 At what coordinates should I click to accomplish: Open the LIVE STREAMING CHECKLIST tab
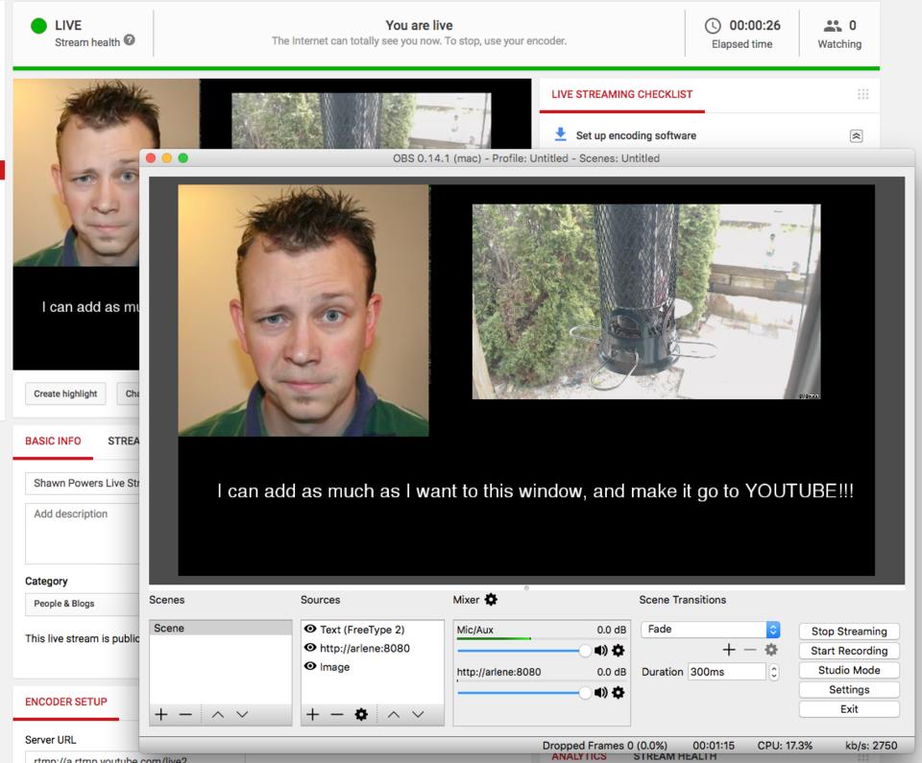(x=621, y=94)
